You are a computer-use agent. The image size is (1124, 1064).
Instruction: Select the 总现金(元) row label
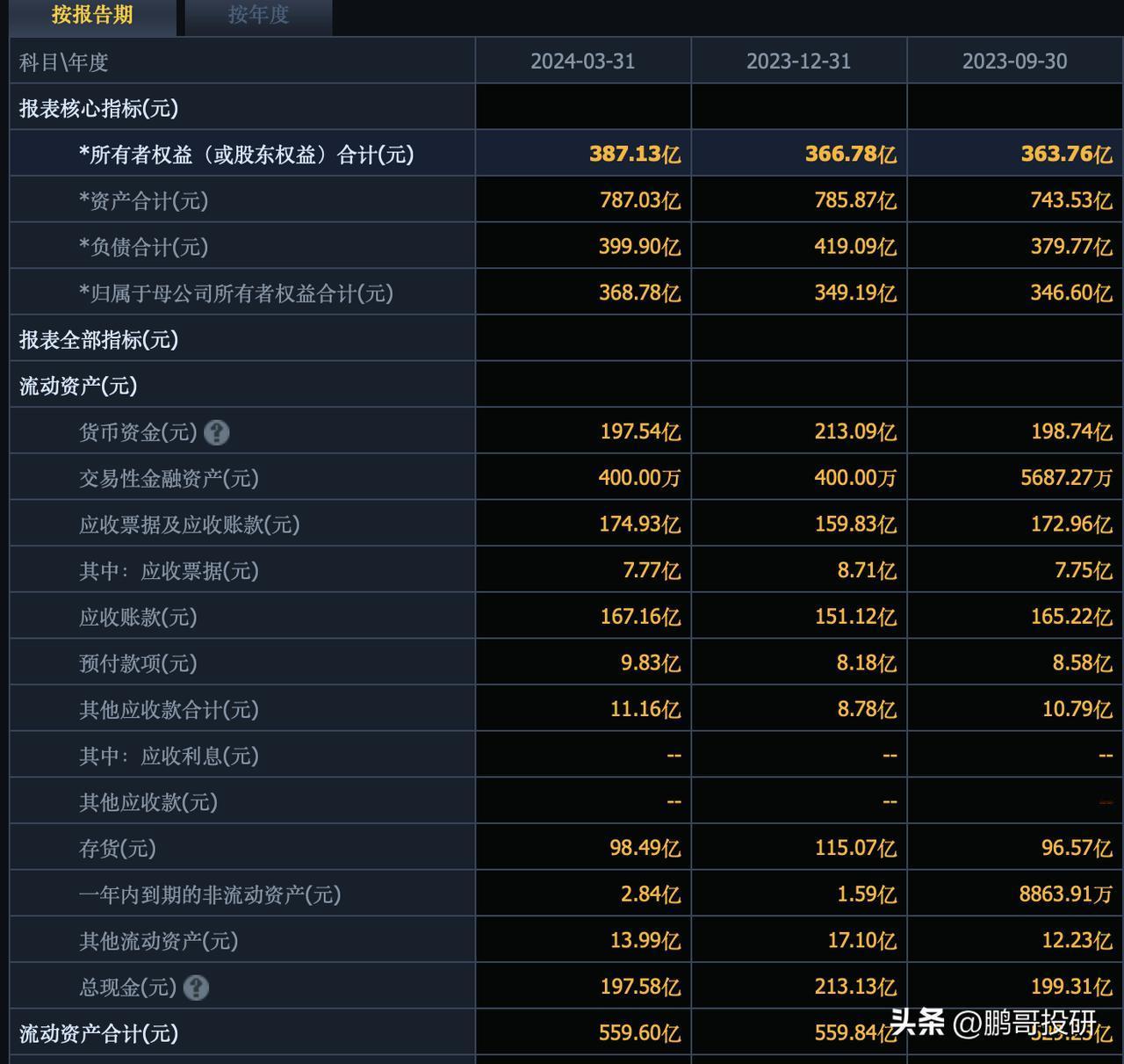click(x=128, y=988)
